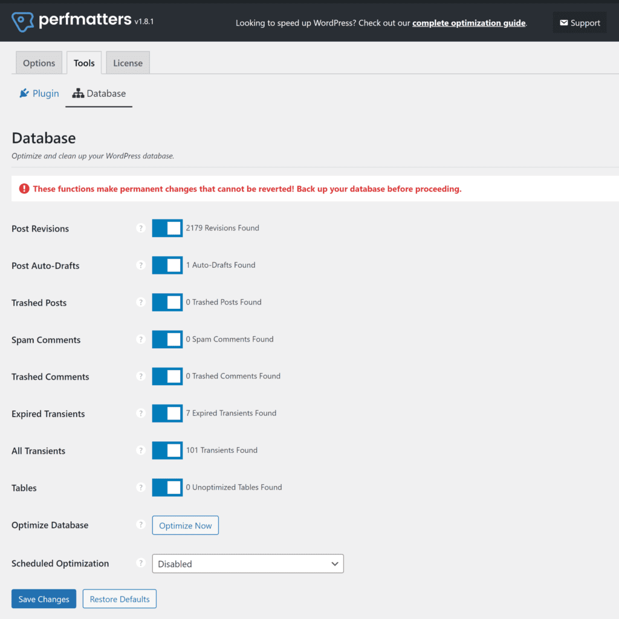This screenshot has height=619, width=619.
Task: Click the Database heading
Action: click(44, 138)
